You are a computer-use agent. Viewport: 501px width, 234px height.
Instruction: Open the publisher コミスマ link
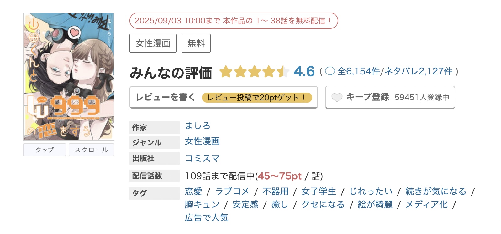(202, 159)
